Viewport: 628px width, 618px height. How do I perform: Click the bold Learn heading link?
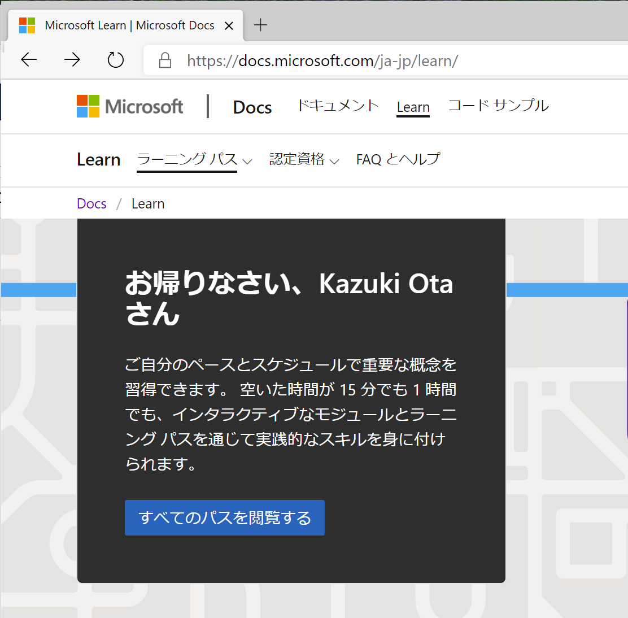pos(98,159)
